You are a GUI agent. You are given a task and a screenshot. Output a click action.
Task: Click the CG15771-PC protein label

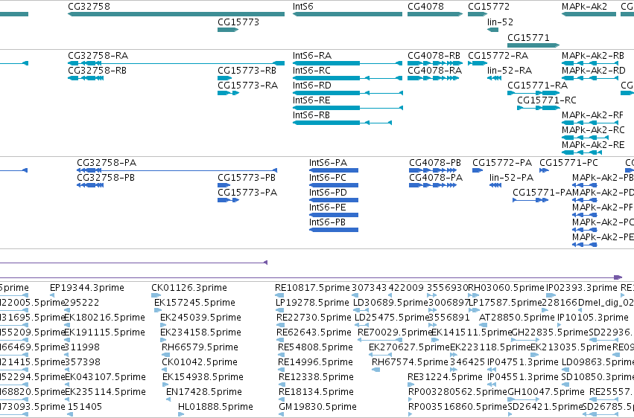pos(568,163)
